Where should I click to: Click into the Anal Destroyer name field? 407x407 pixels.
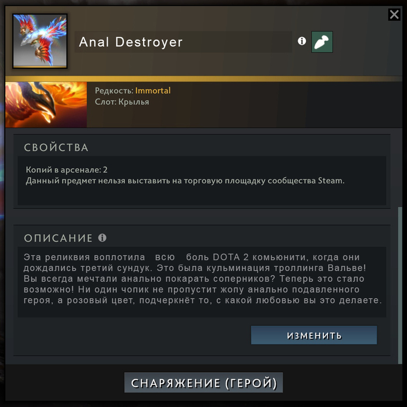pyautogui.click(x=183, y=42)
